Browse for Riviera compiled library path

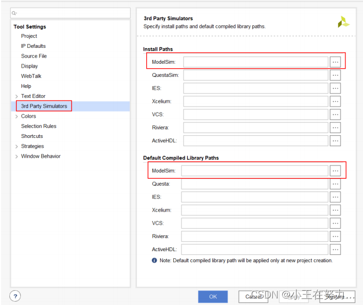tap(335, 236)
